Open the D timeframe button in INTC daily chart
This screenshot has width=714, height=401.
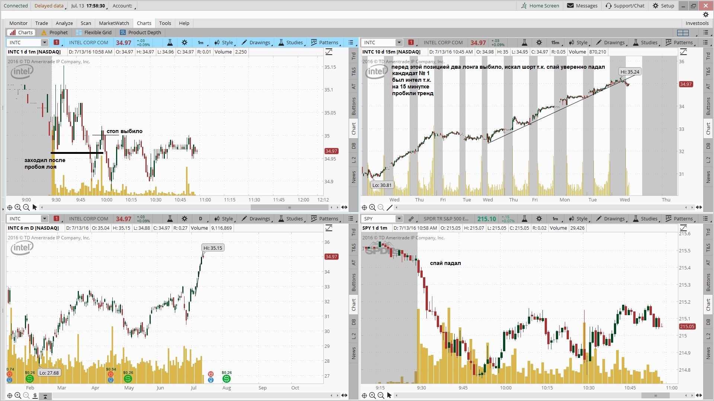201,219
